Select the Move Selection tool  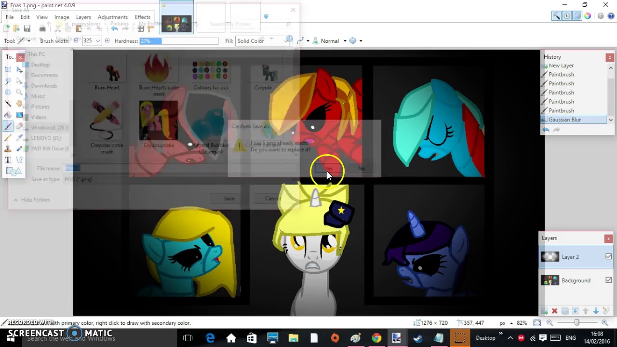[x=19, y=81]
